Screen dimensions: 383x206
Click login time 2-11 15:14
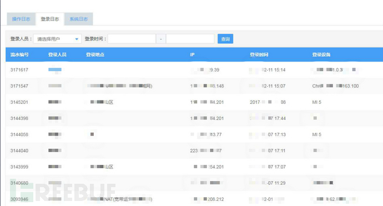(x=268, y=70)
